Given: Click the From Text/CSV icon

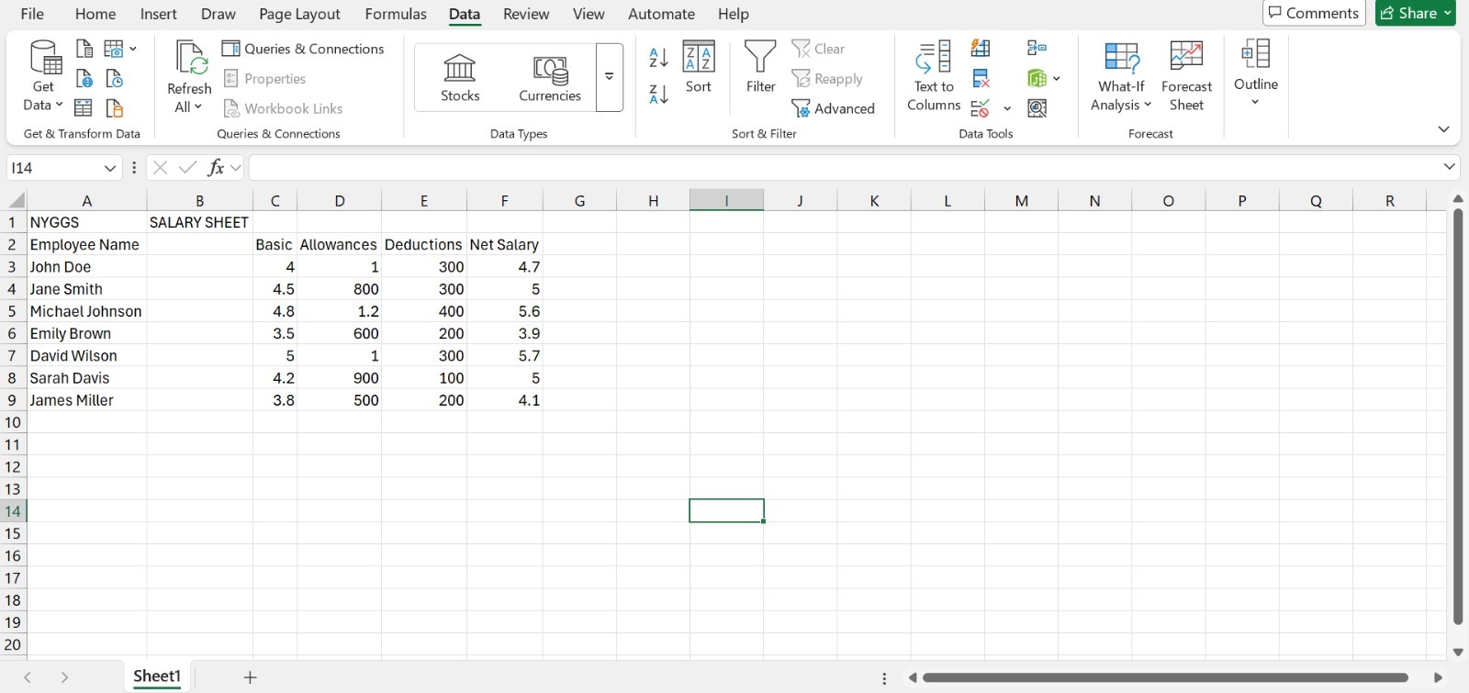Looking at the screenshot, I should tap(84, 49).
